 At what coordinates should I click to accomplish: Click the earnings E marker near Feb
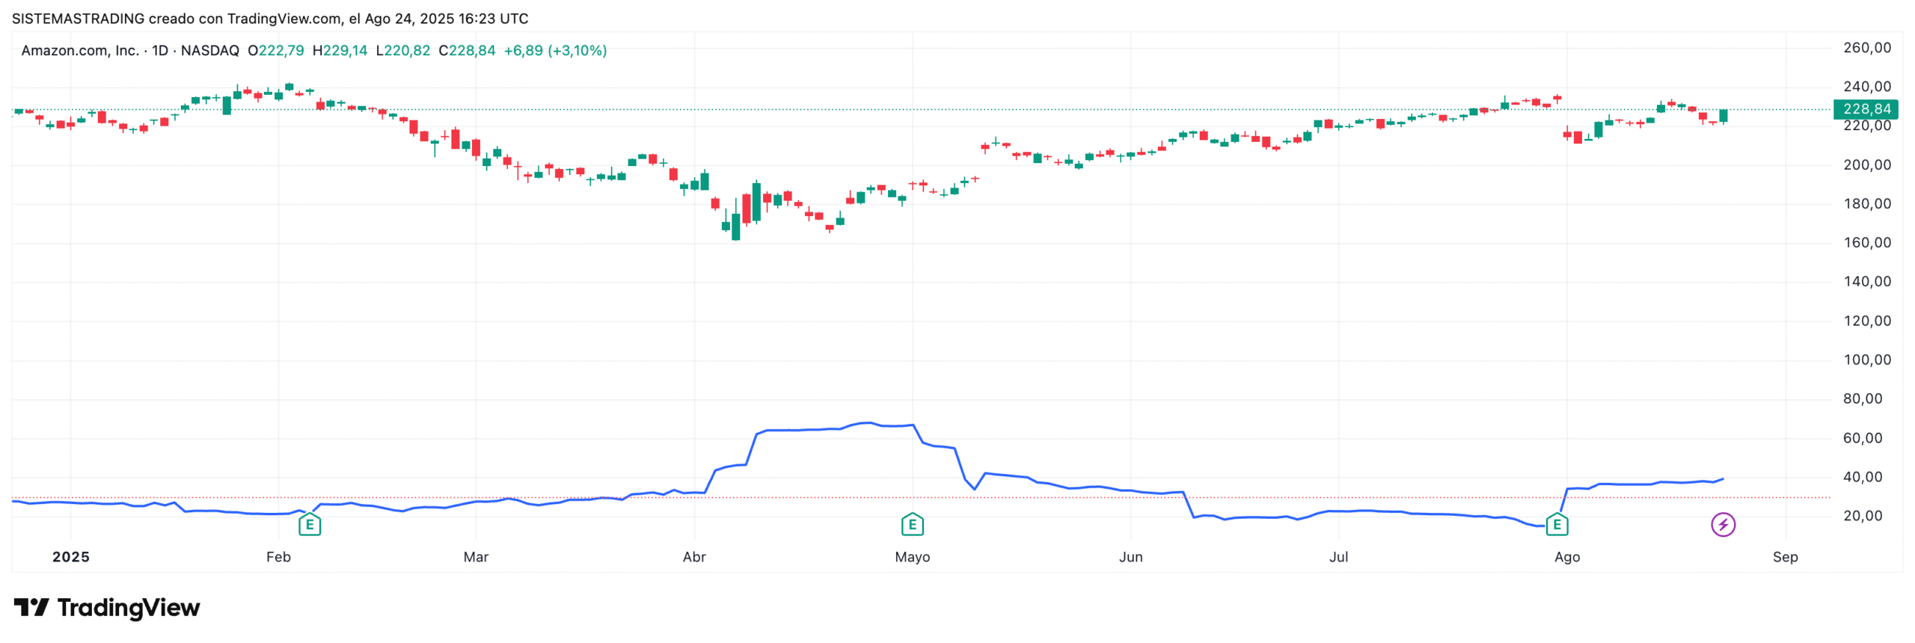coord(309,525)
